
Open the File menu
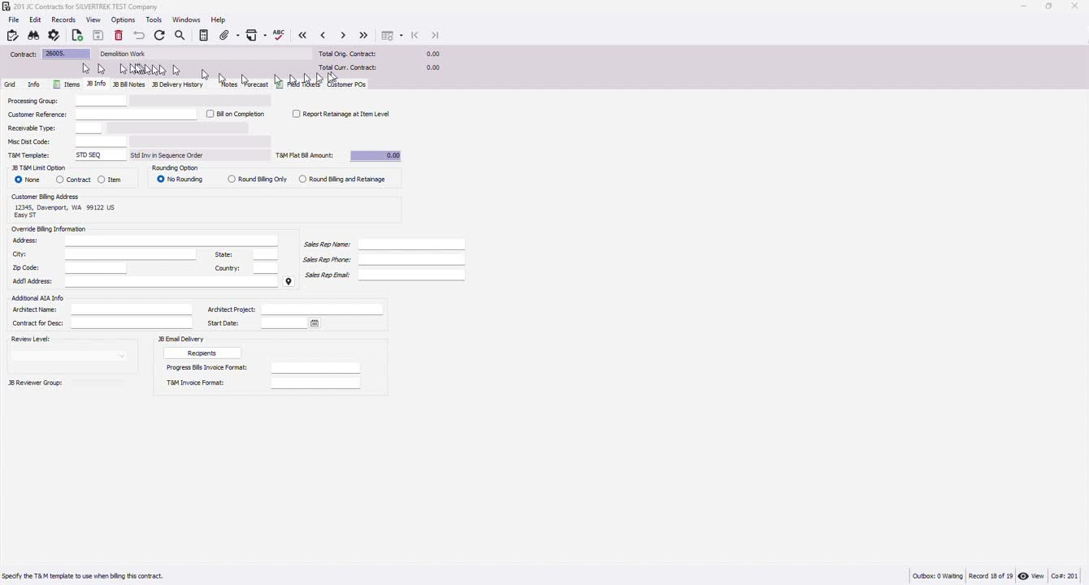14,19
